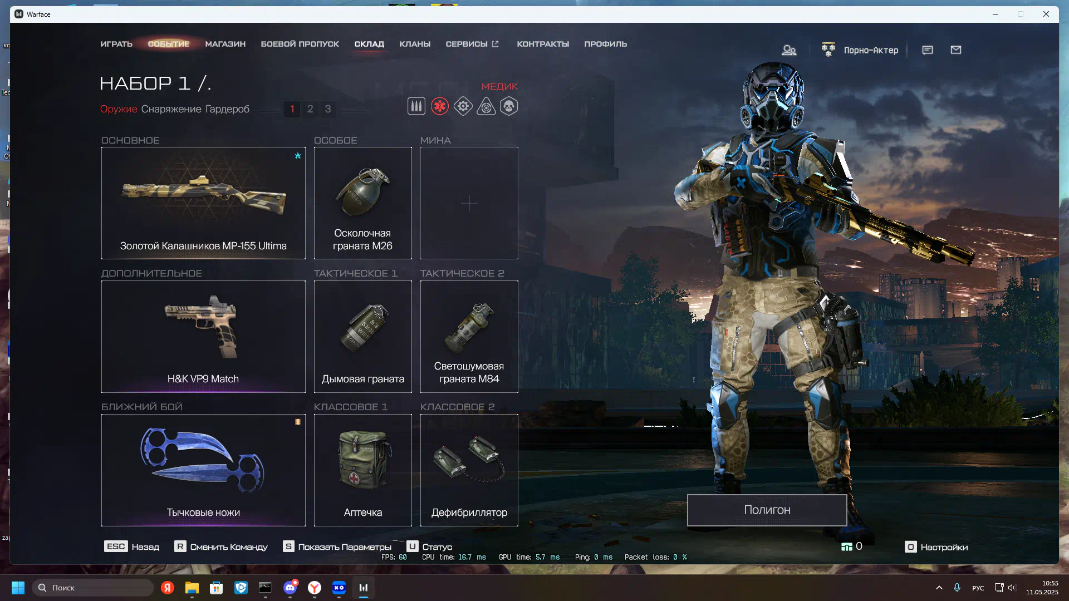Screen dimensions: 1069x601
Task: Select the Engineer class gear icon
Action: click(463, 106)
